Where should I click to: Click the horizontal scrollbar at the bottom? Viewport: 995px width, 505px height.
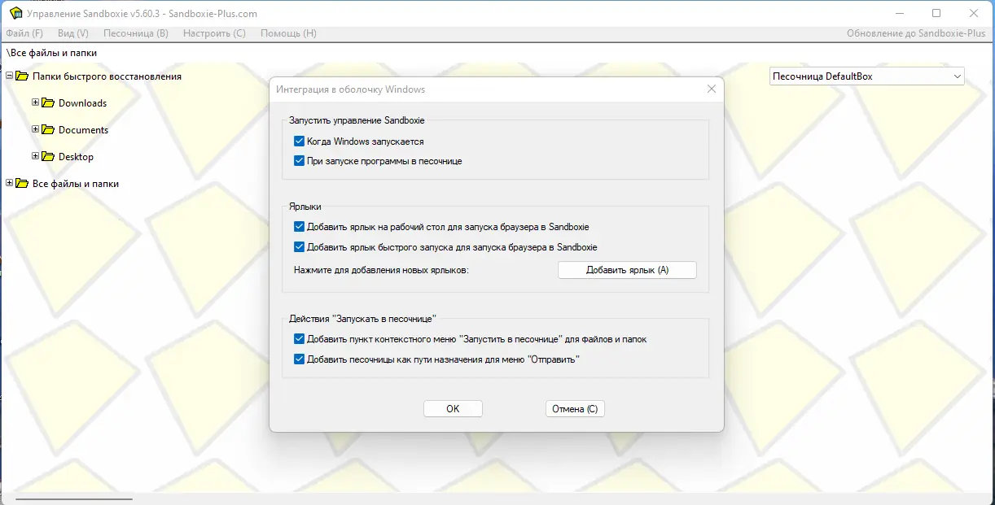click(73, 499)
